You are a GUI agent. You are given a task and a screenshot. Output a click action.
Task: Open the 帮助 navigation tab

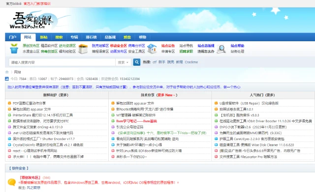(142, 37)
